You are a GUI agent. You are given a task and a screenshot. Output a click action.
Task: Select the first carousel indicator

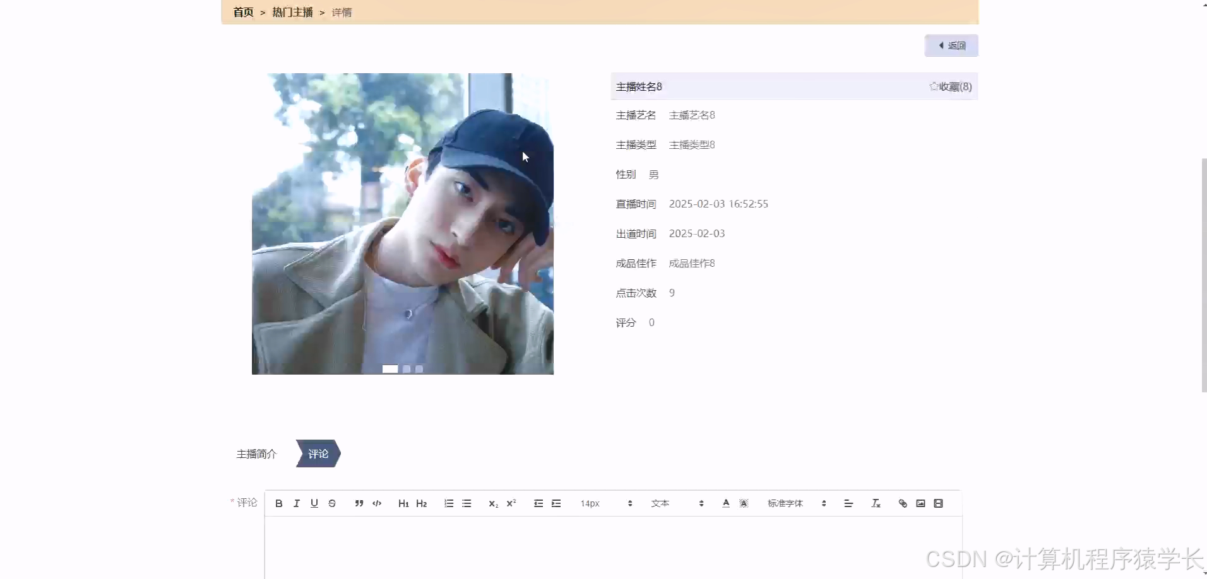[390, 369]
